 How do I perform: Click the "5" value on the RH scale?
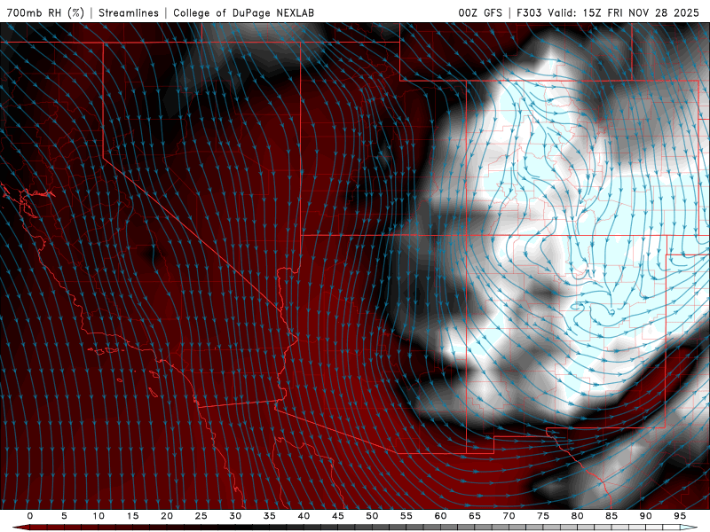64,516
